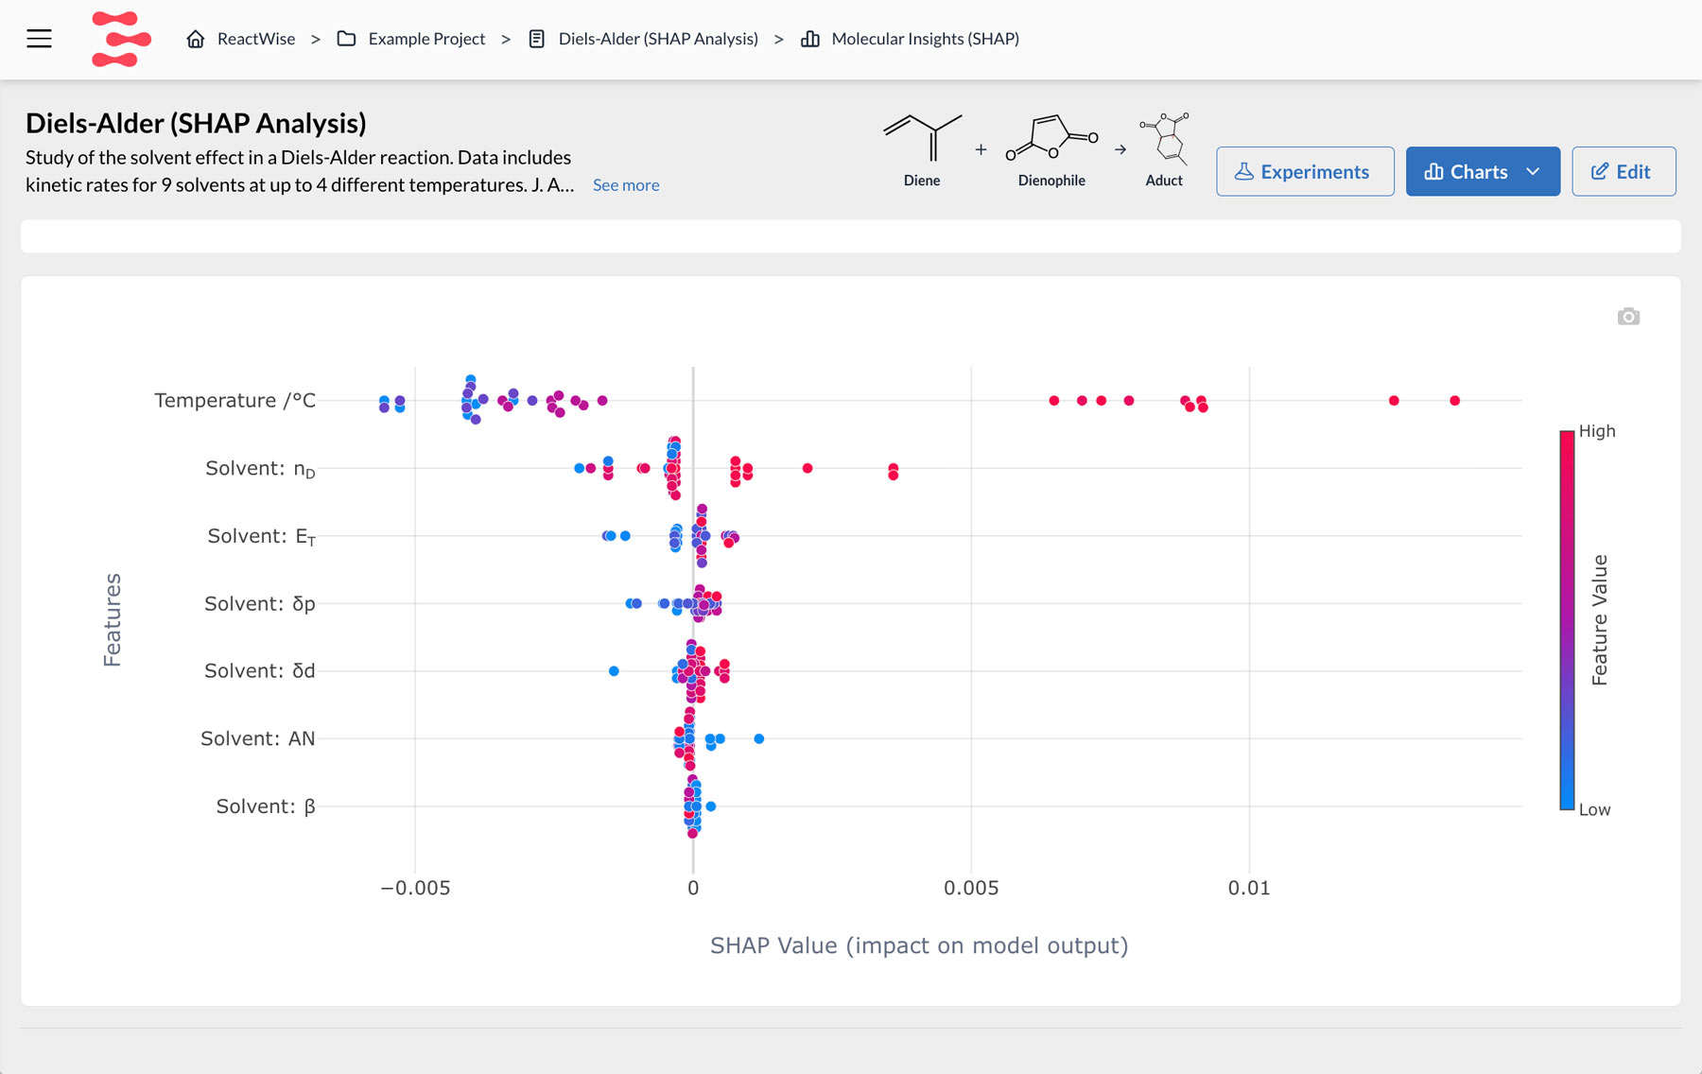This screenshot has height=1074, width=1702.
Task: Click the flask icon in the Experiments button
Action: (x=1246, y=171)
